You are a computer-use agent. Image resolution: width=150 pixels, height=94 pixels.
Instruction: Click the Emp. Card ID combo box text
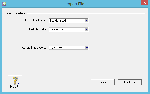tap(57, 48)
